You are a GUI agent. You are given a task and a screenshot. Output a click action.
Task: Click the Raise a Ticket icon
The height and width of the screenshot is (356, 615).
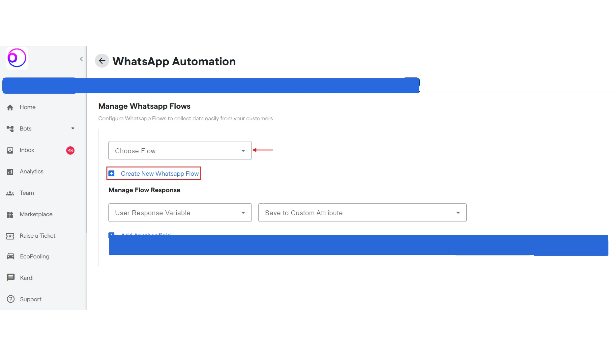pos(10,236)
